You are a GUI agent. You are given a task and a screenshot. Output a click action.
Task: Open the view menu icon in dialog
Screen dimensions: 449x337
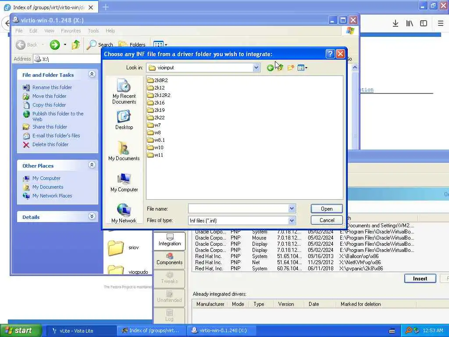click(x=303, y=68)
